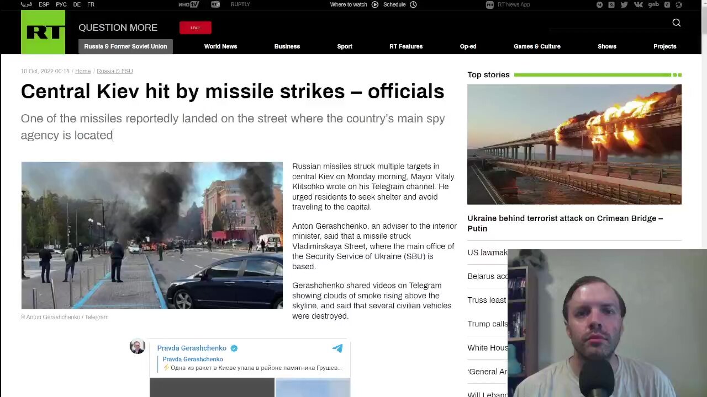Click the ИНОТВ logo in top bar

(188, 4)
